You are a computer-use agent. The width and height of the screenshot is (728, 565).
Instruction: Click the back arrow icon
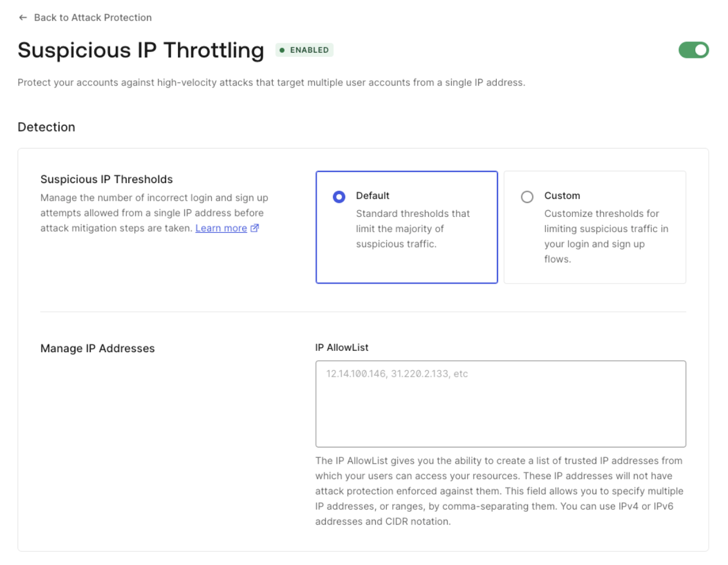click(x=23, y=18)
